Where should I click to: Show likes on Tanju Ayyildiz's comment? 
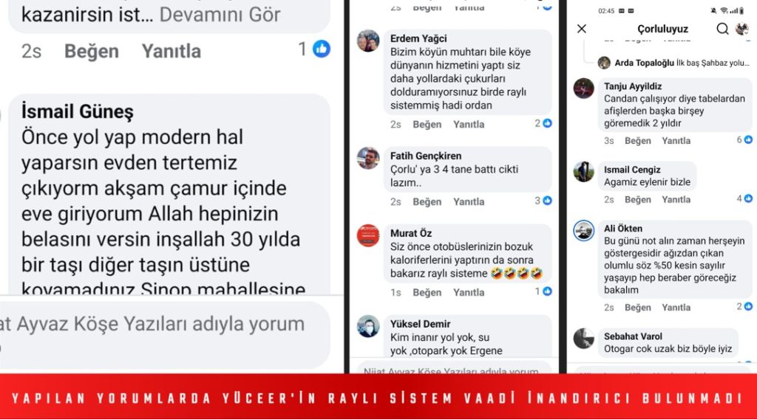pyautogui.click(x=744, y=139)
